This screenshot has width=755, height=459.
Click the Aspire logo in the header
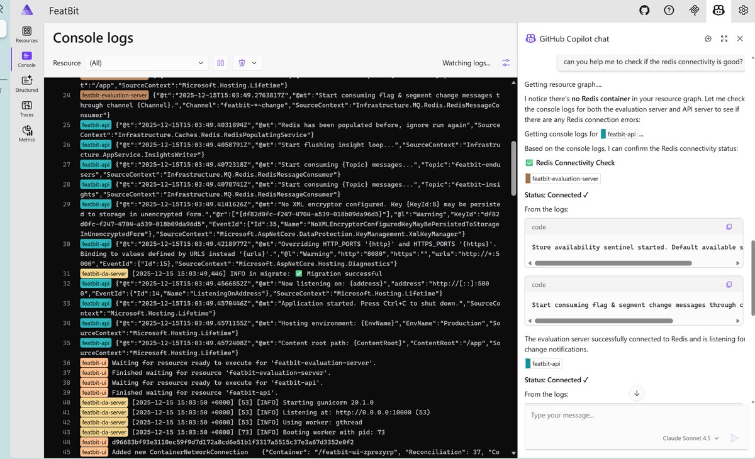[x=26, y=10]
